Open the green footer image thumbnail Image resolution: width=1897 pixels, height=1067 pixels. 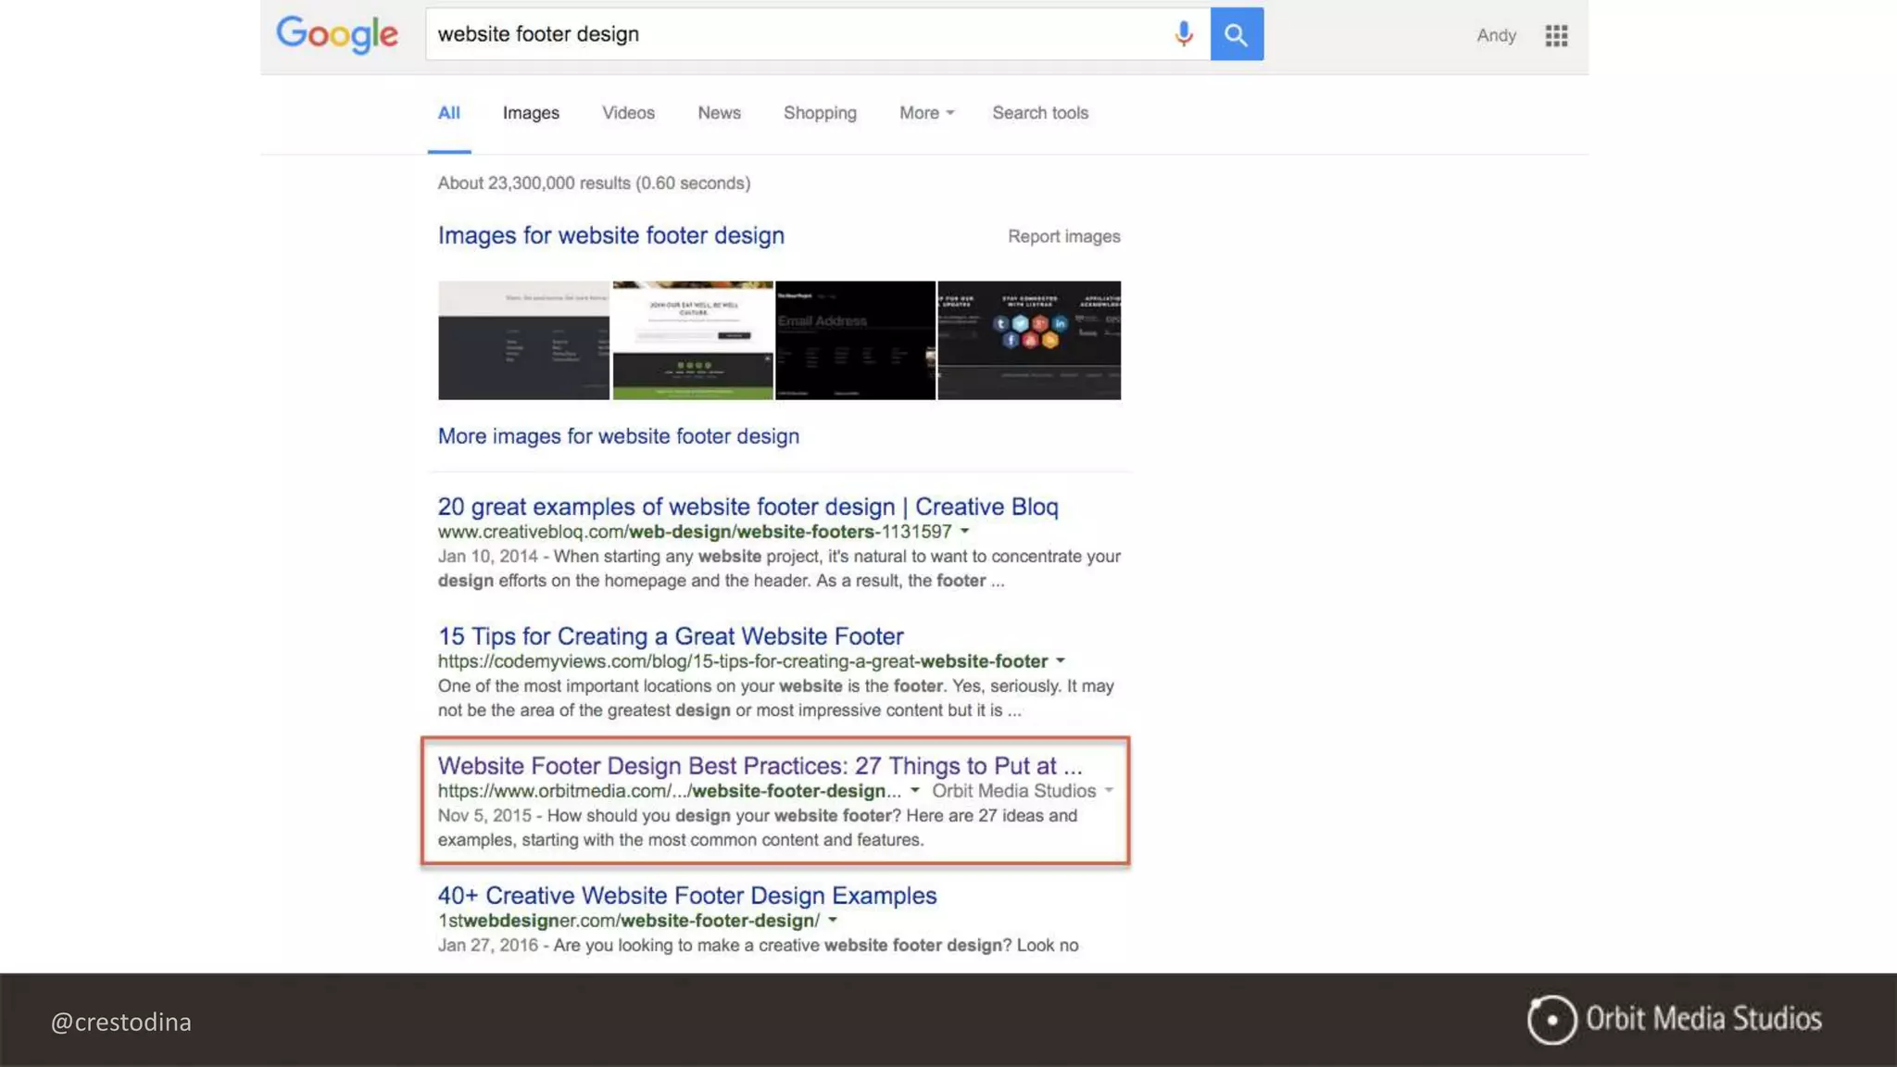tap(693, 341)
